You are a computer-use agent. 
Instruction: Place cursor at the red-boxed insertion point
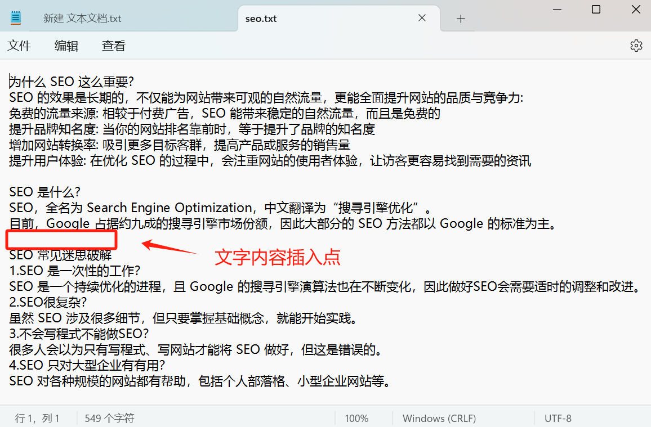tap(61, 239)
